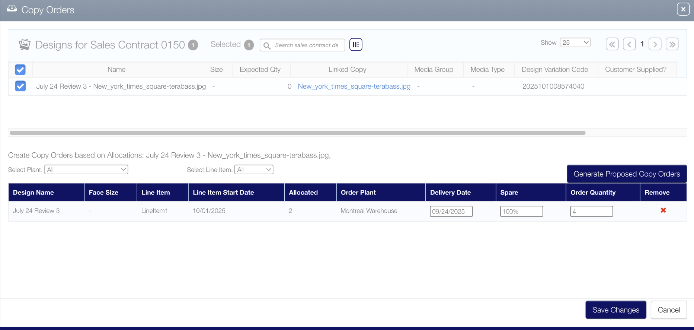Click the horizontal scrollbar under the designs table

coord(297,133)
